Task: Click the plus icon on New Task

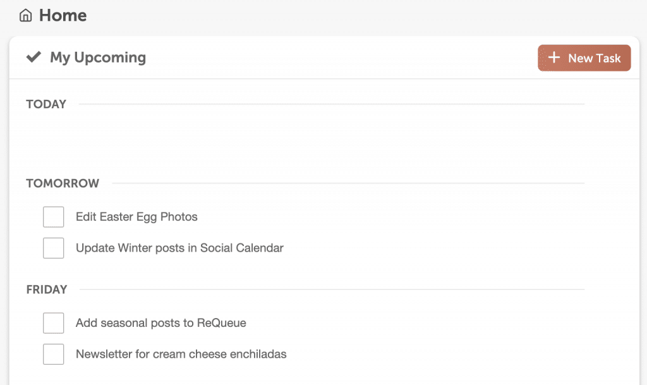Action: (554, 58)
